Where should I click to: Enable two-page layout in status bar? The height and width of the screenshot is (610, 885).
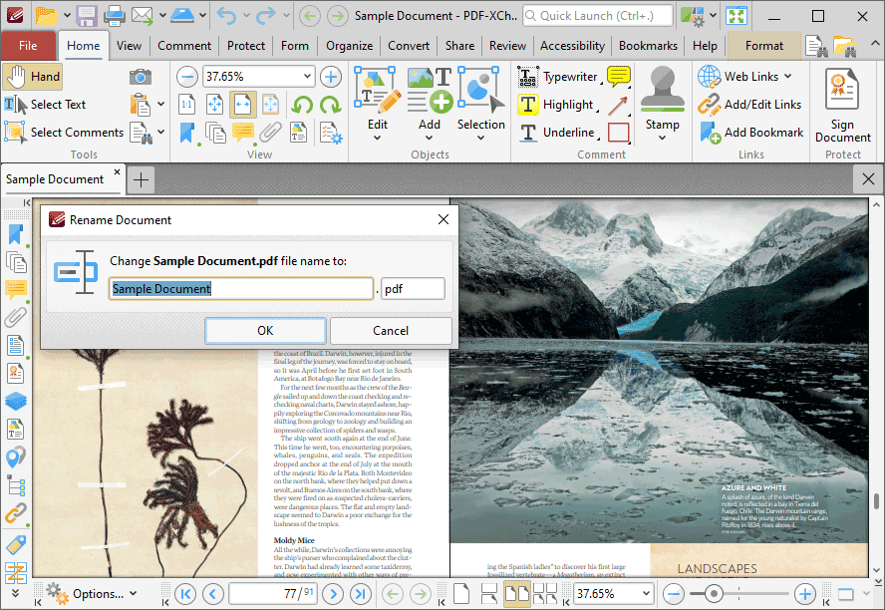[516, 594]
